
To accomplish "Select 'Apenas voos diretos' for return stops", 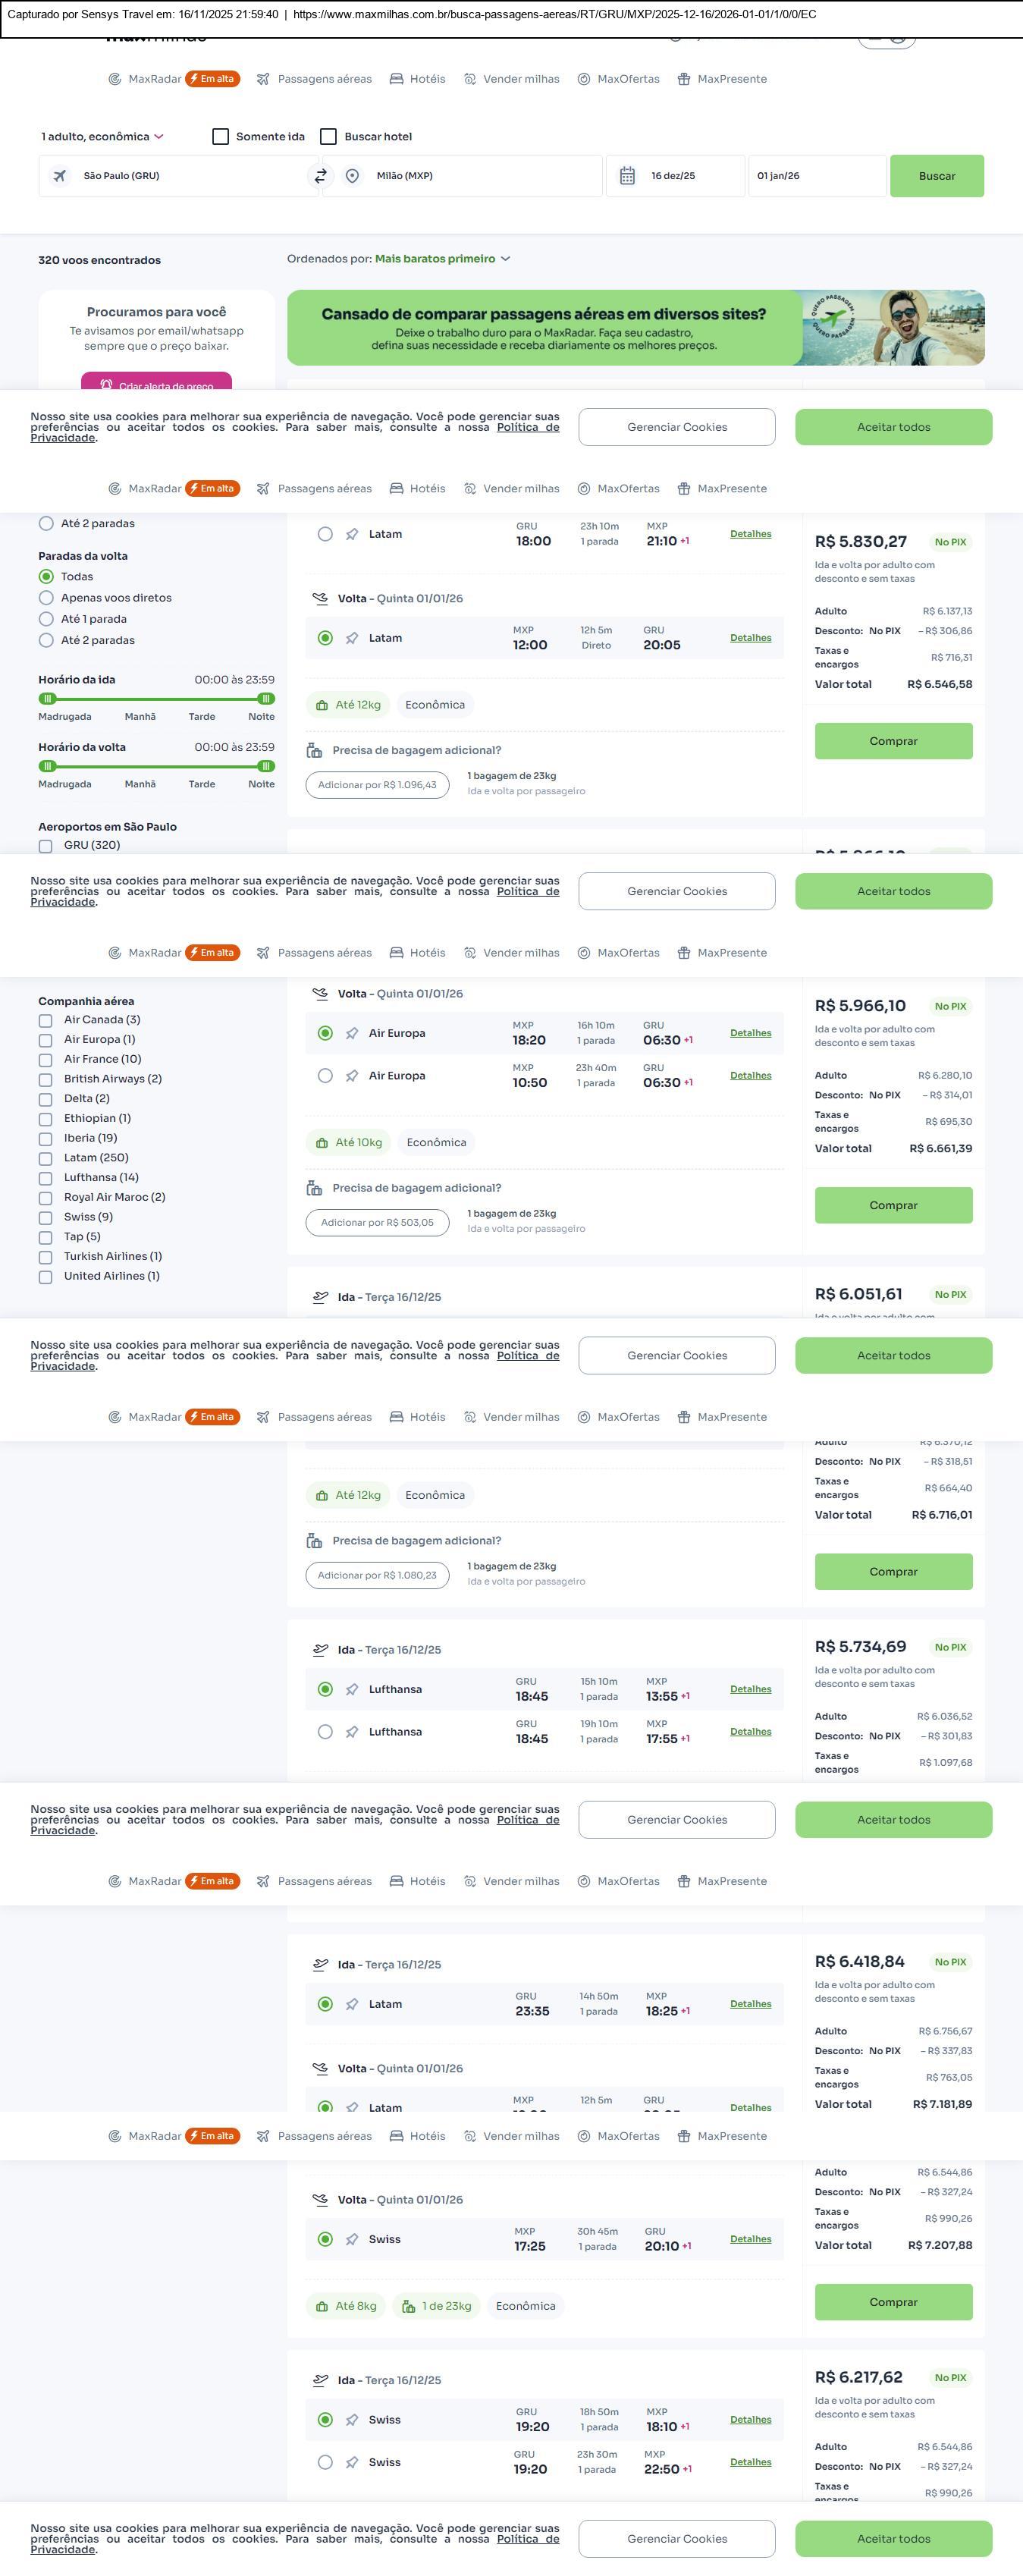I will point(46,598).
